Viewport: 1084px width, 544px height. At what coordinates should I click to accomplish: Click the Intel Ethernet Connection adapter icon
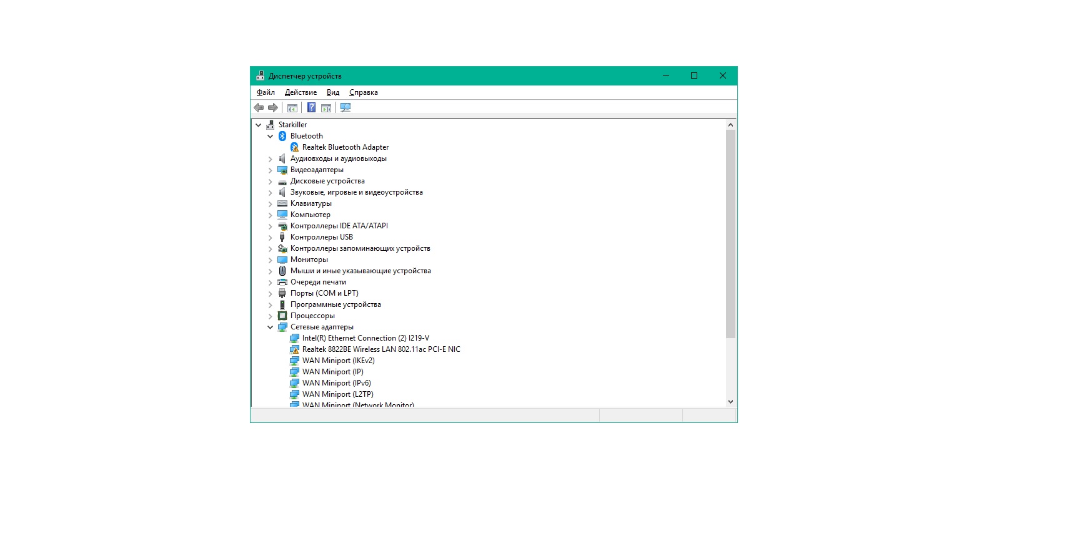(295, 338)
